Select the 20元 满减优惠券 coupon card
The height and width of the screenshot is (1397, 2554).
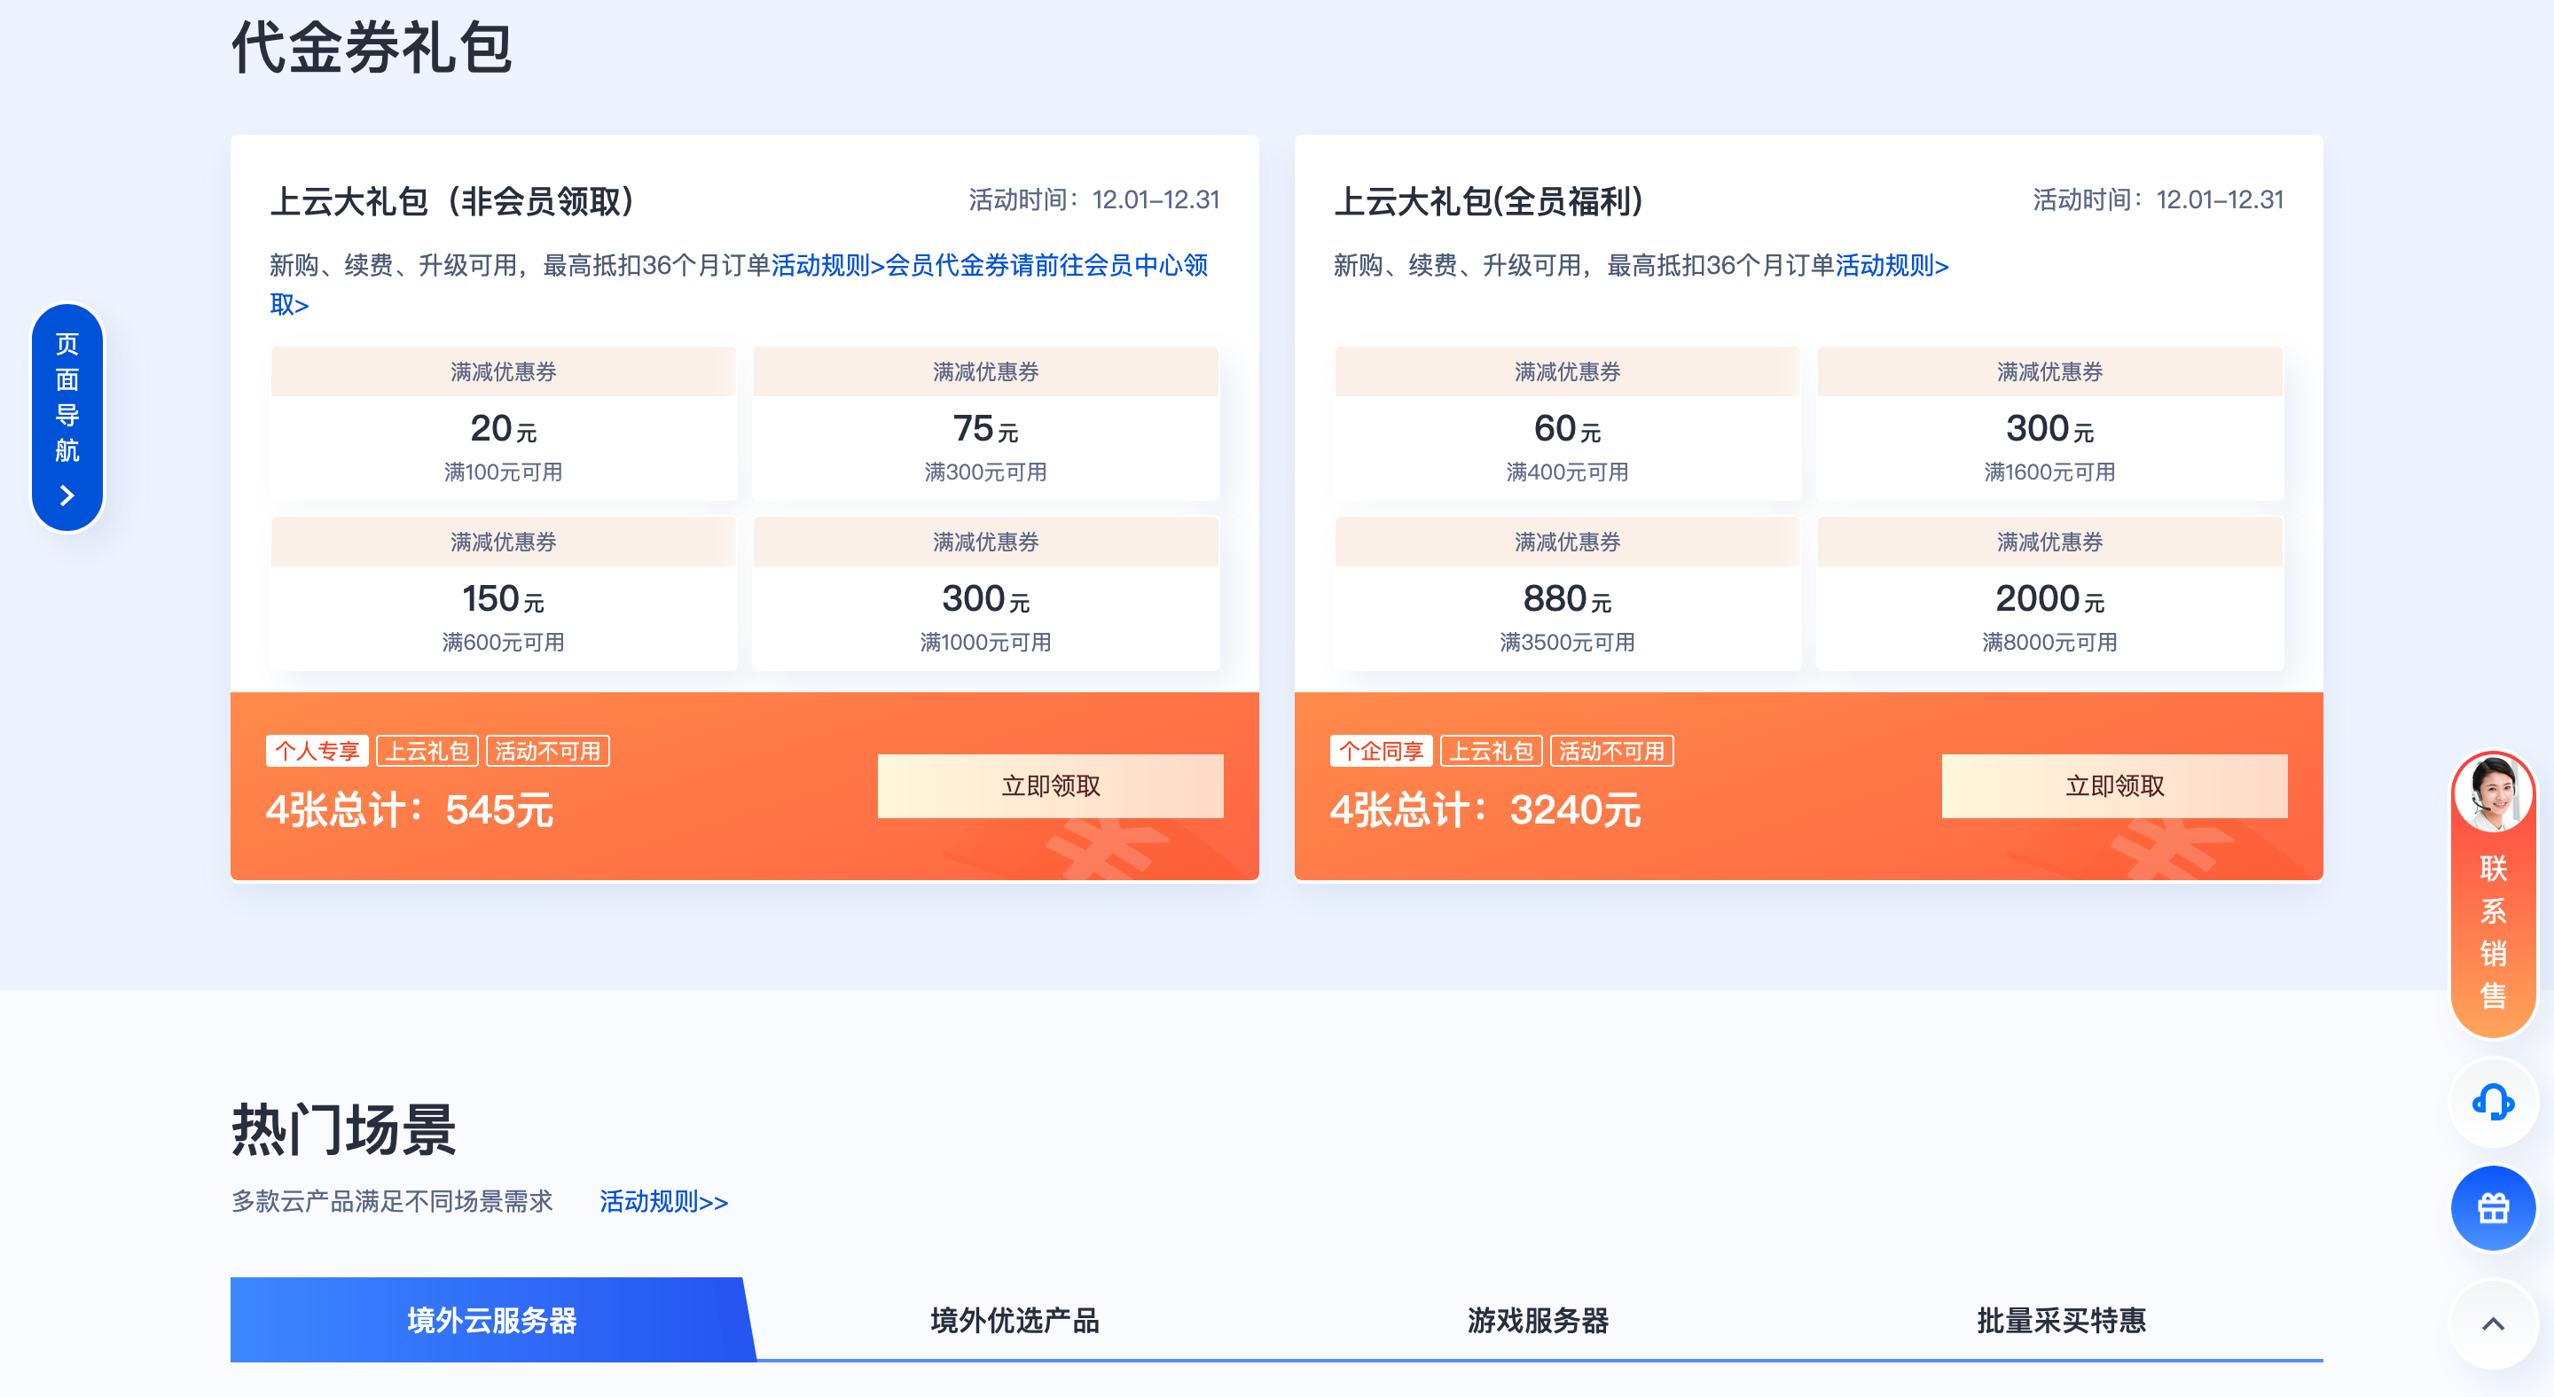point(503,422)
